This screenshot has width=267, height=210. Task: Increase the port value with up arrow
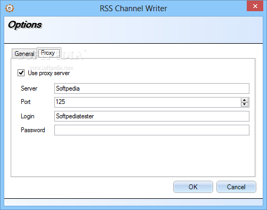pos(245,100)
